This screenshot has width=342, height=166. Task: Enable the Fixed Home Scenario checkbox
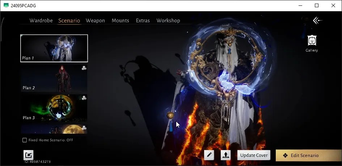(25, 140)
